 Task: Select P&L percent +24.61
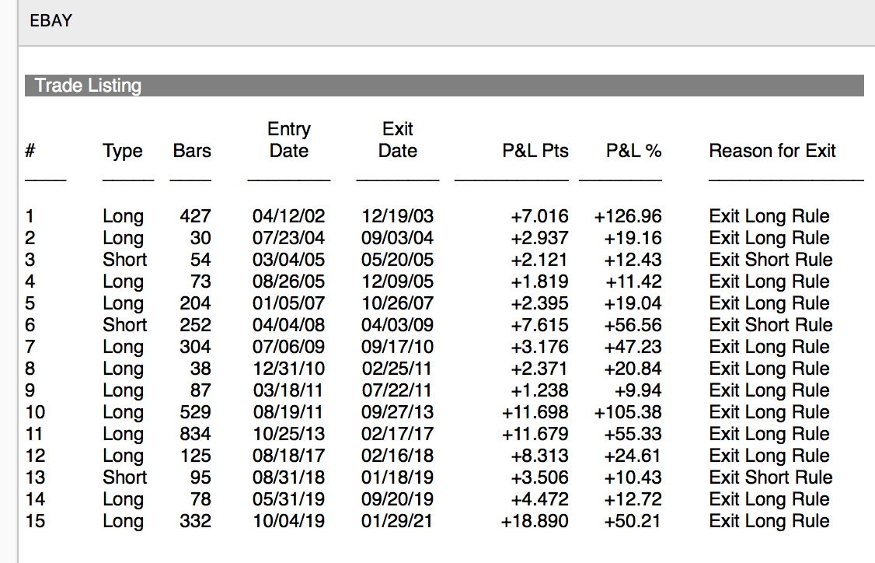tap(633, 456)
